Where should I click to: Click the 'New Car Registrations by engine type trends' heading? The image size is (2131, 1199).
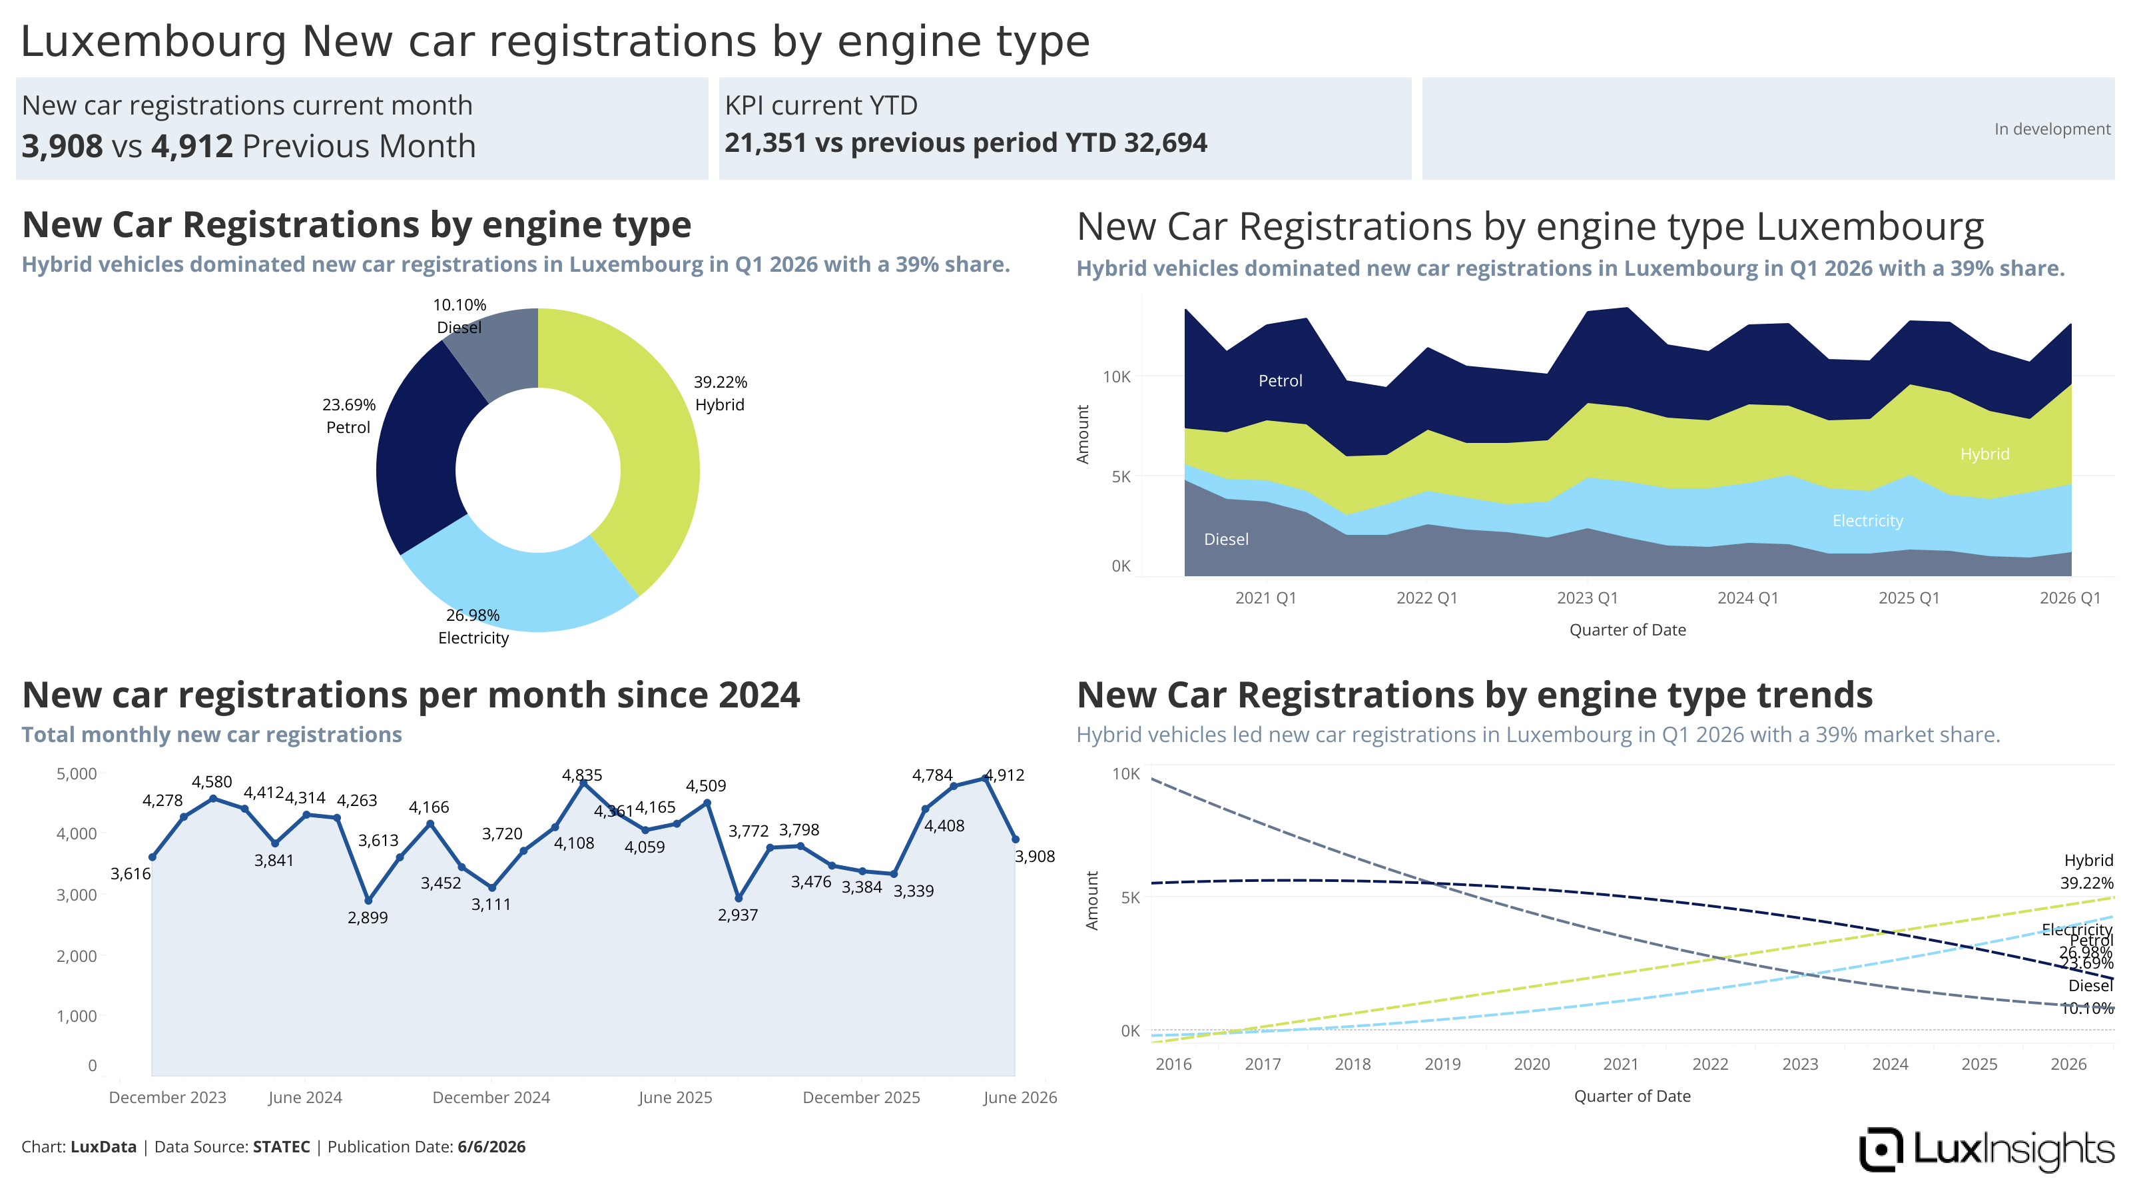pos(1475,694)
